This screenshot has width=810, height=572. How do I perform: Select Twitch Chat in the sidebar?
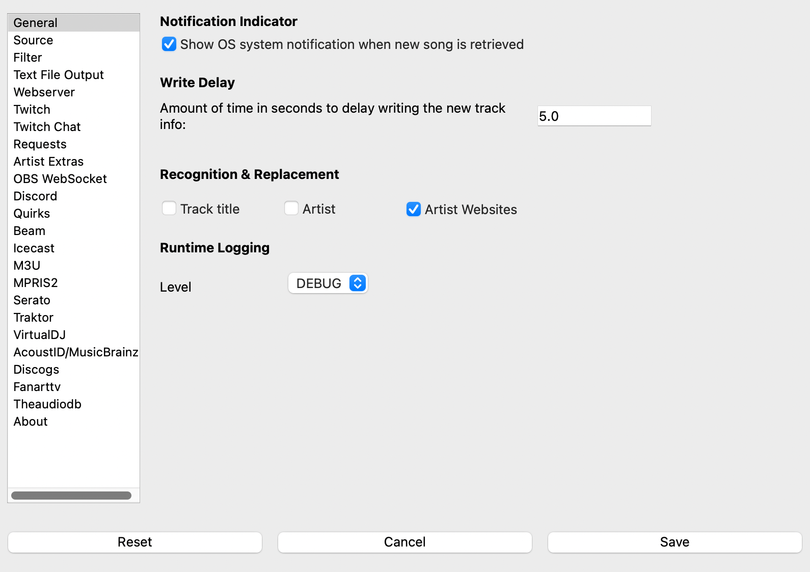pos(47,127)
